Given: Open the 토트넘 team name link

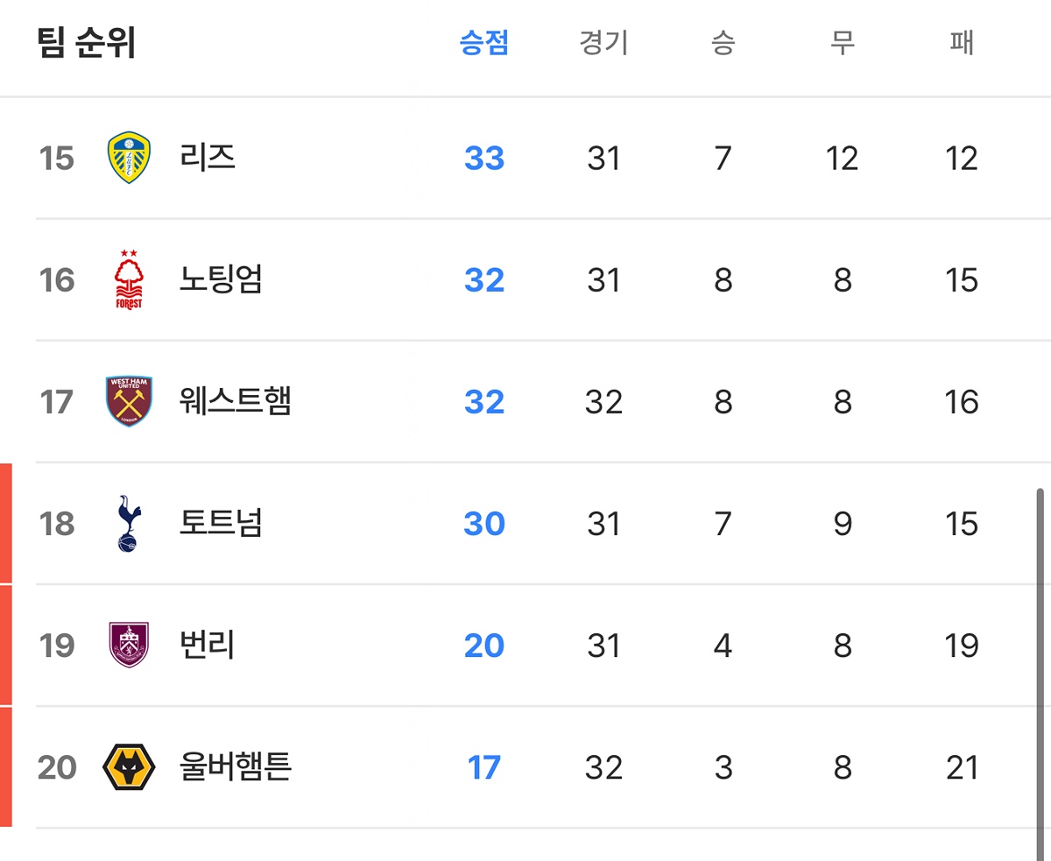Looking at the screenshot, I should point(220,523).
